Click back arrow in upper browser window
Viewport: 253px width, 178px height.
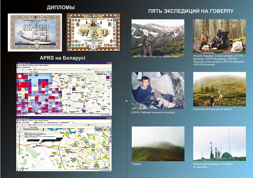18,69
